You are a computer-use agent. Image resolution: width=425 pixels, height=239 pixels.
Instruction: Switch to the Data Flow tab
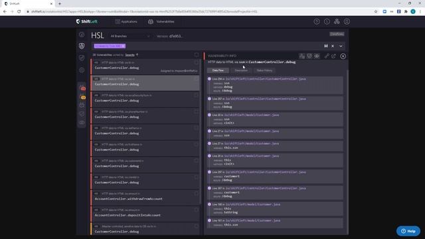(x=218, y=70)
